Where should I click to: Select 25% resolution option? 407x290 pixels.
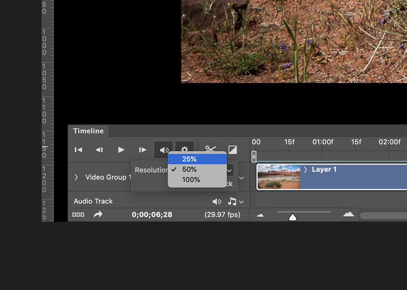[197, 159]
